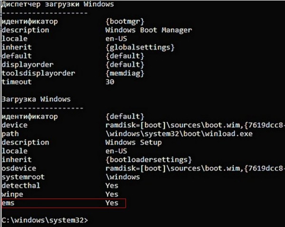The width and height of the screenshot is (285, 227).
Task: Click the {bootmgr} identifier value
Action: pyautogui.click(x=125, y=21)
